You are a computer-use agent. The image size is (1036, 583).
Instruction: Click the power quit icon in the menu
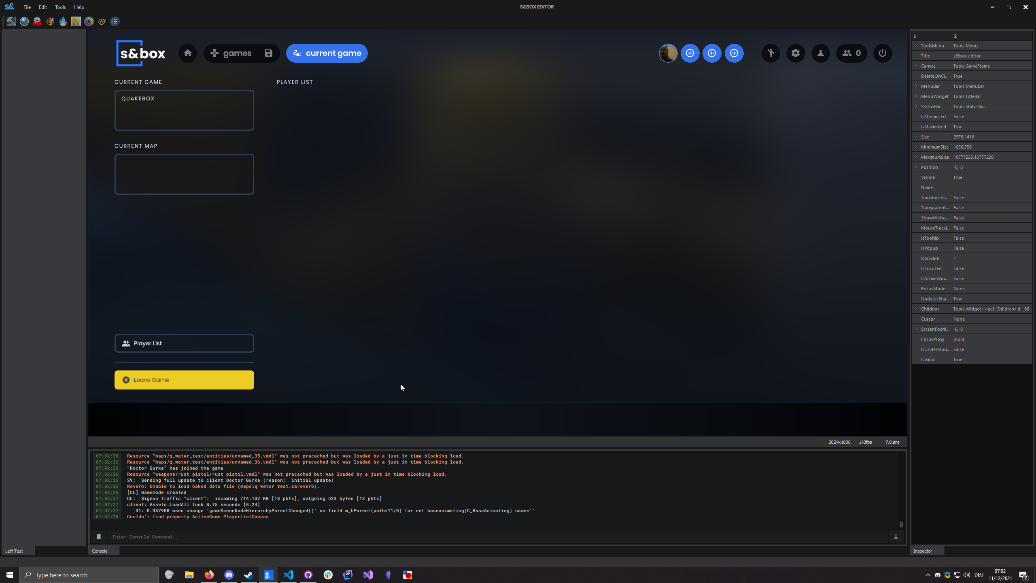pos(883,53)
